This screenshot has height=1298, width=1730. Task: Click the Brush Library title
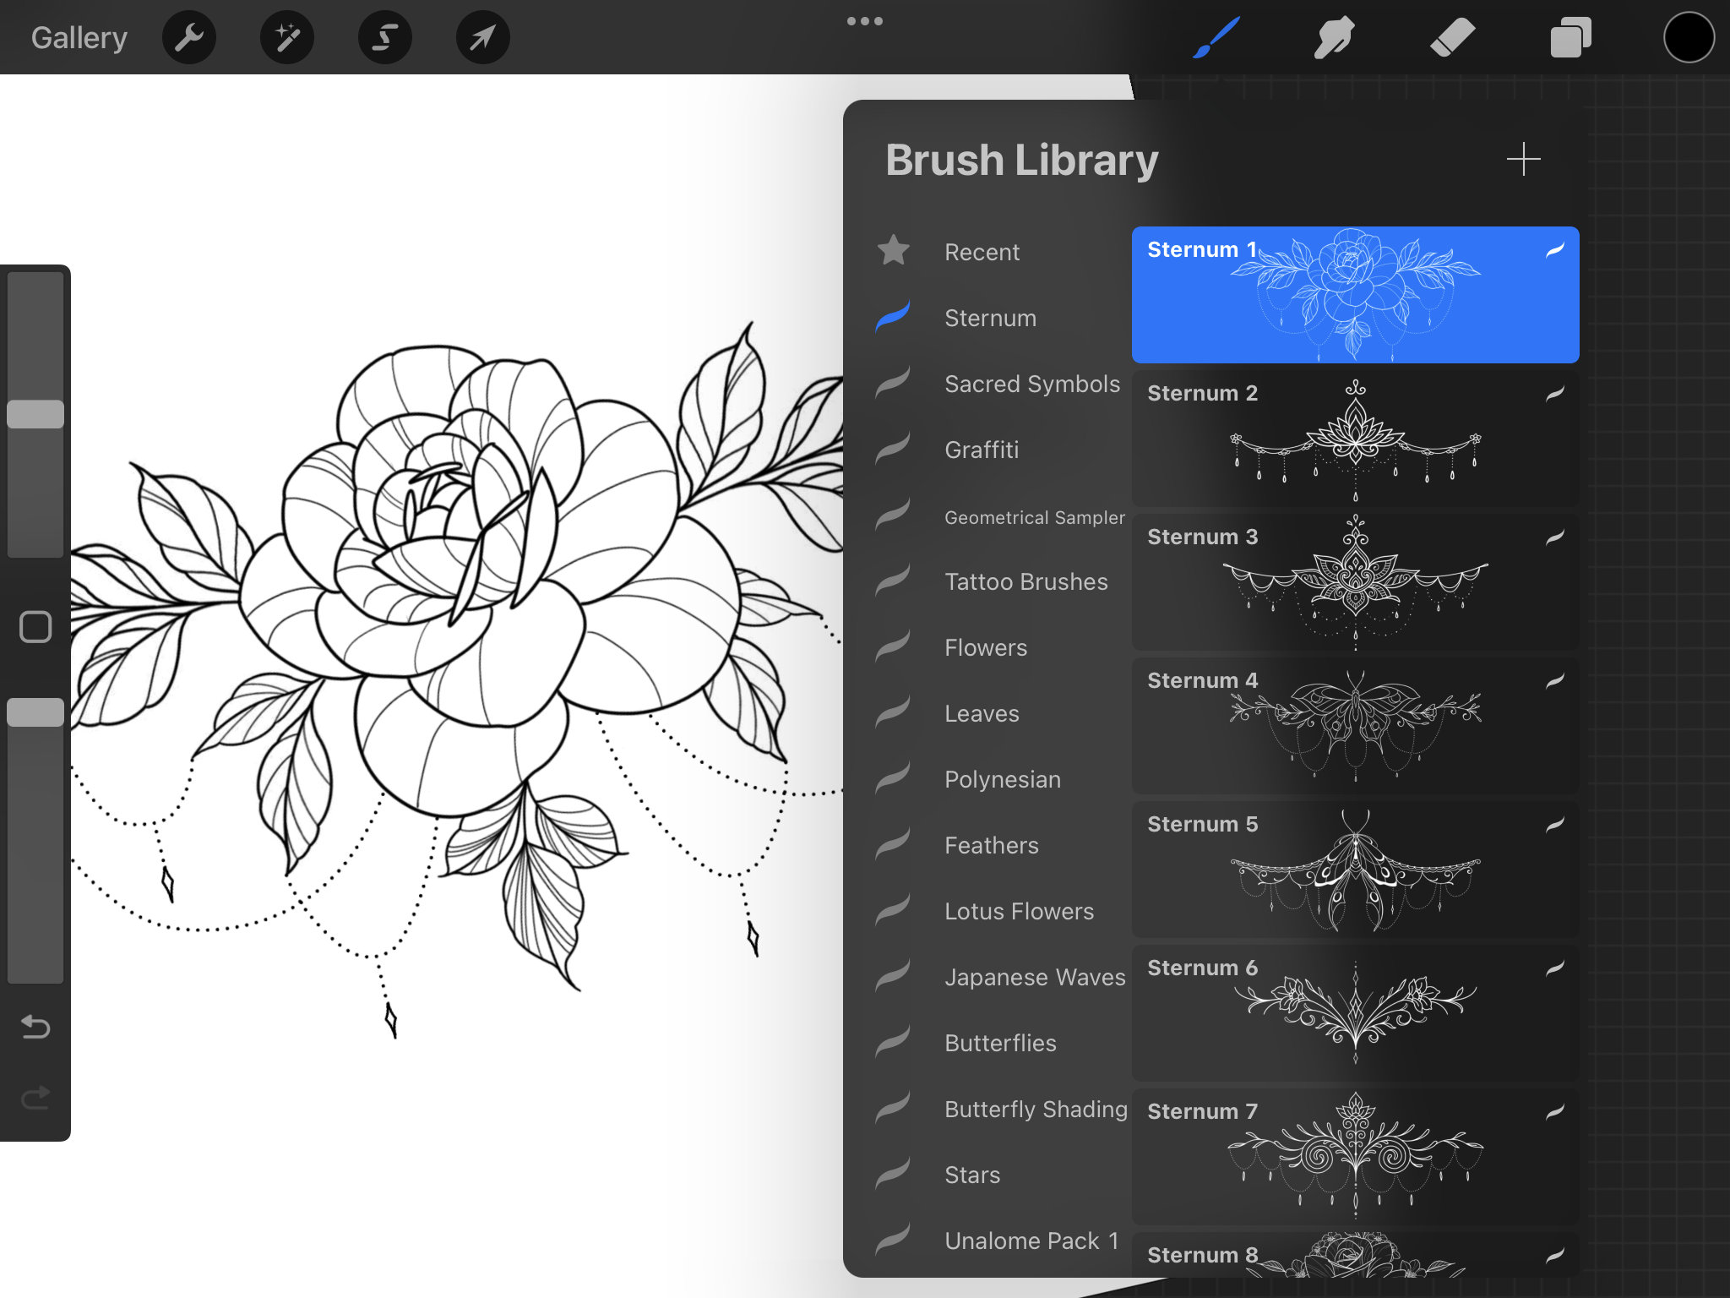pyautogui.click(x=1021, y=161)
